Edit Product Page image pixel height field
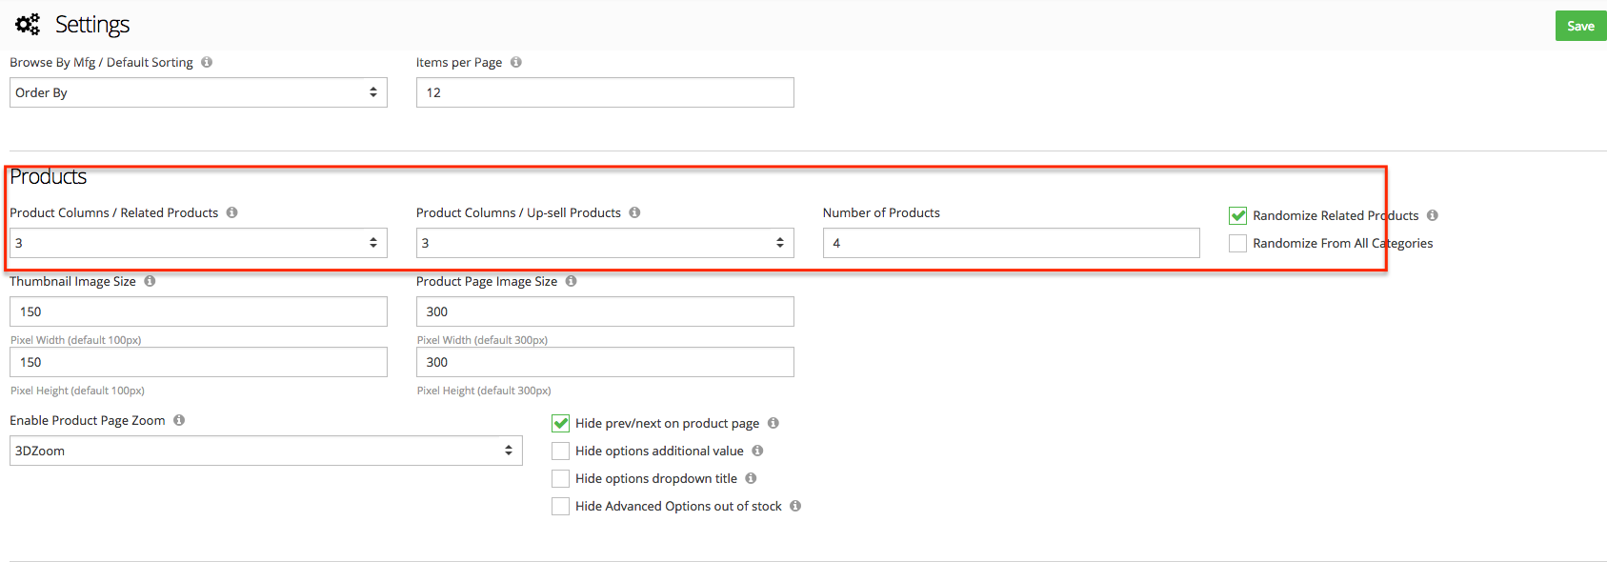 [x=605, y=362]
